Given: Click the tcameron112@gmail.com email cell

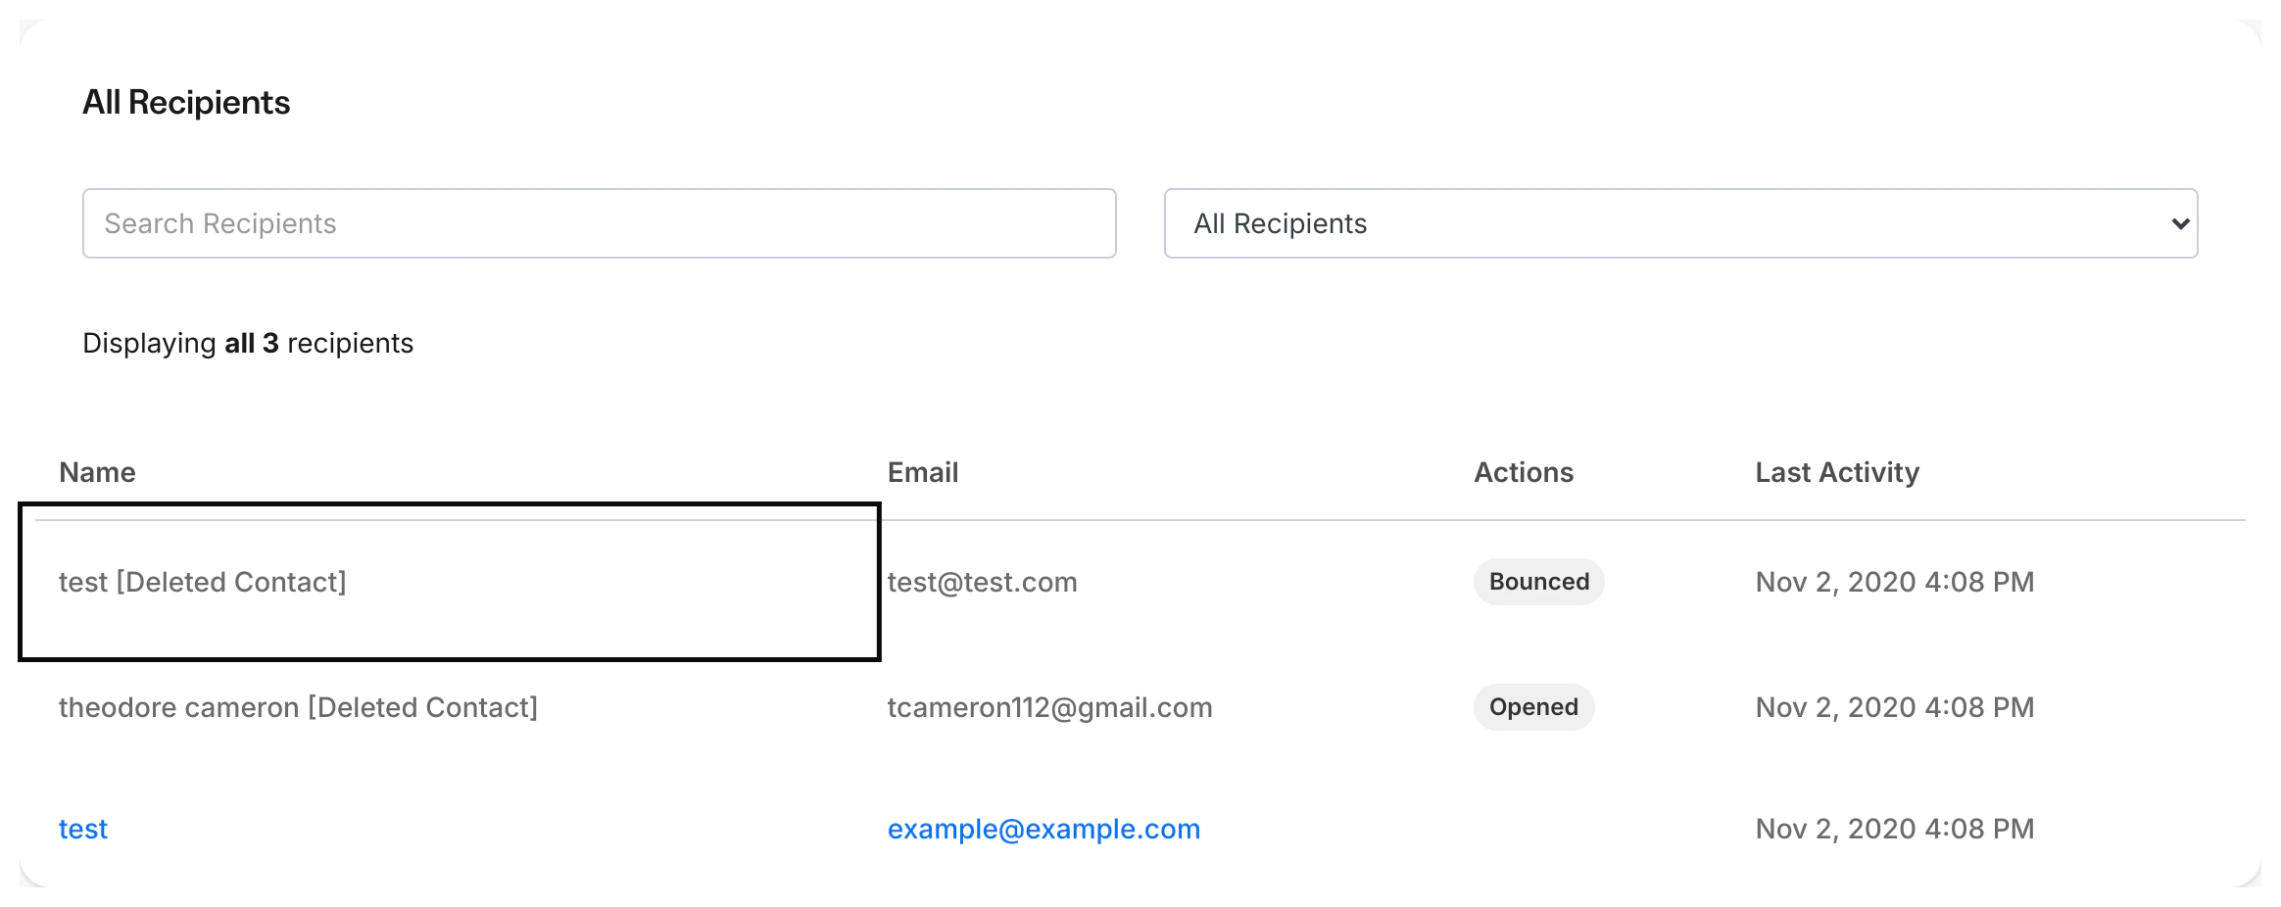Looking at the screenshot, I should [1049, 707].
